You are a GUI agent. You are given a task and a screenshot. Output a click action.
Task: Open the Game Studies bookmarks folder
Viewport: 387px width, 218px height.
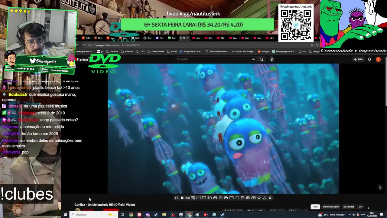(x=156, y=51)
